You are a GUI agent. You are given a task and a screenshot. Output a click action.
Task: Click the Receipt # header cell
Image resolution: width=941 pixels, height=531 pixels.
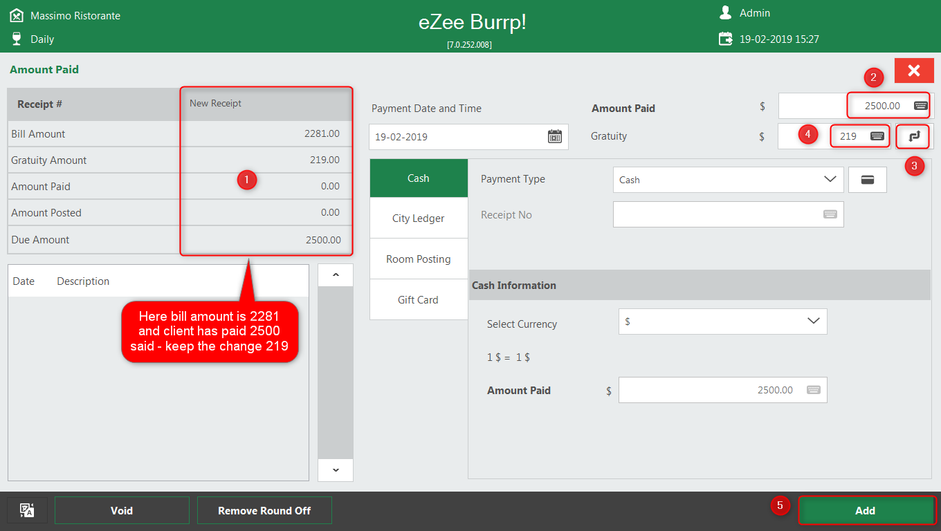point(94,104)
